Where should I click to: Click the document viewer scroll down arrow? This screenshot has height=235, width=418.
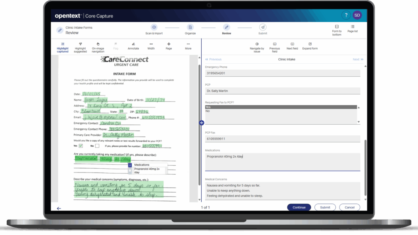click(x=200, y=199)
